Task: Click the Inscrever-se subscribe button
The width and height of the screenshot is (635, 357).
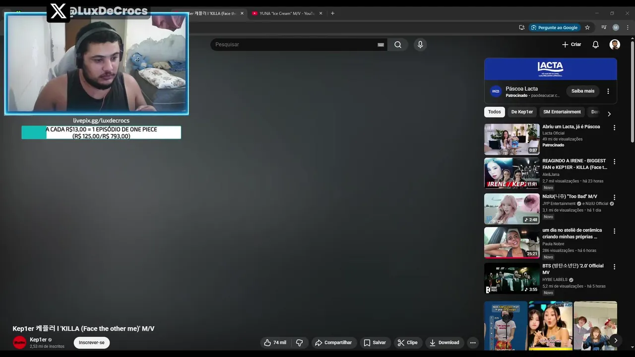Action: point(92,343)
